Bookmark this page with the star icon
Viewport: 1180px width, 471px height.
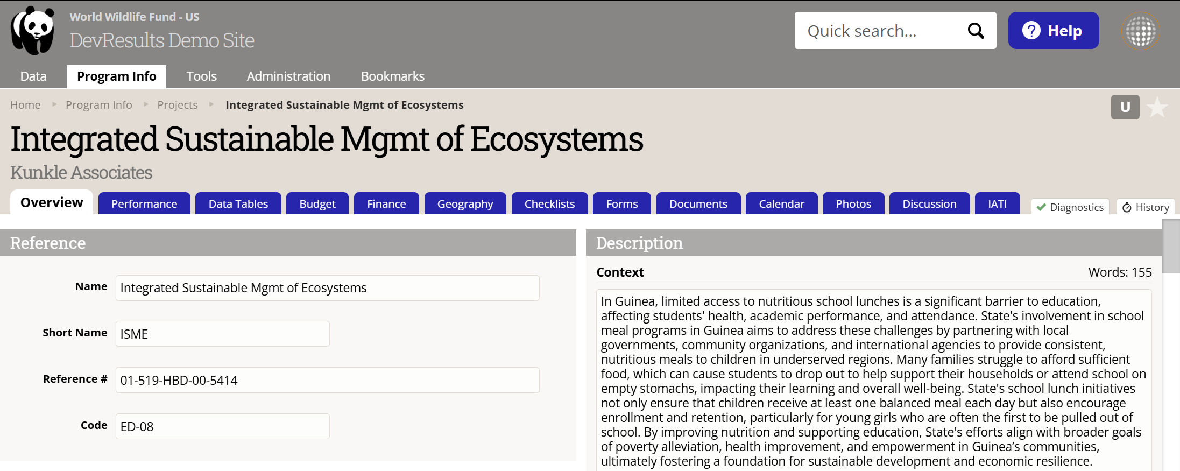click(1157, 108)
